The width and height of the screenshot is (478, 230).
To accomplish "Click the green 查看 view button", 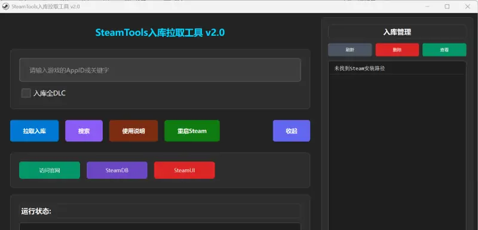I will click(445, 50).
